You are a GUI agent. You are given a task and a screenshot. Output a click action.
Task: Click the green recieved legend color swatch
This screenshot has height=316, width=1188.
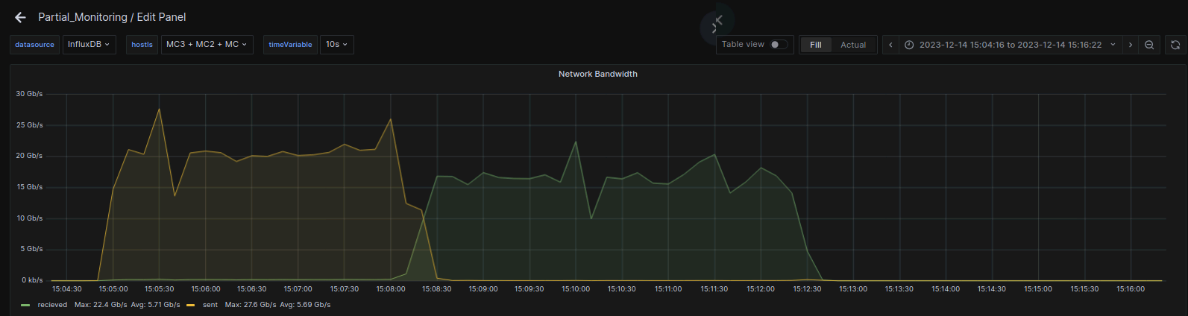[x=26, y=305]
